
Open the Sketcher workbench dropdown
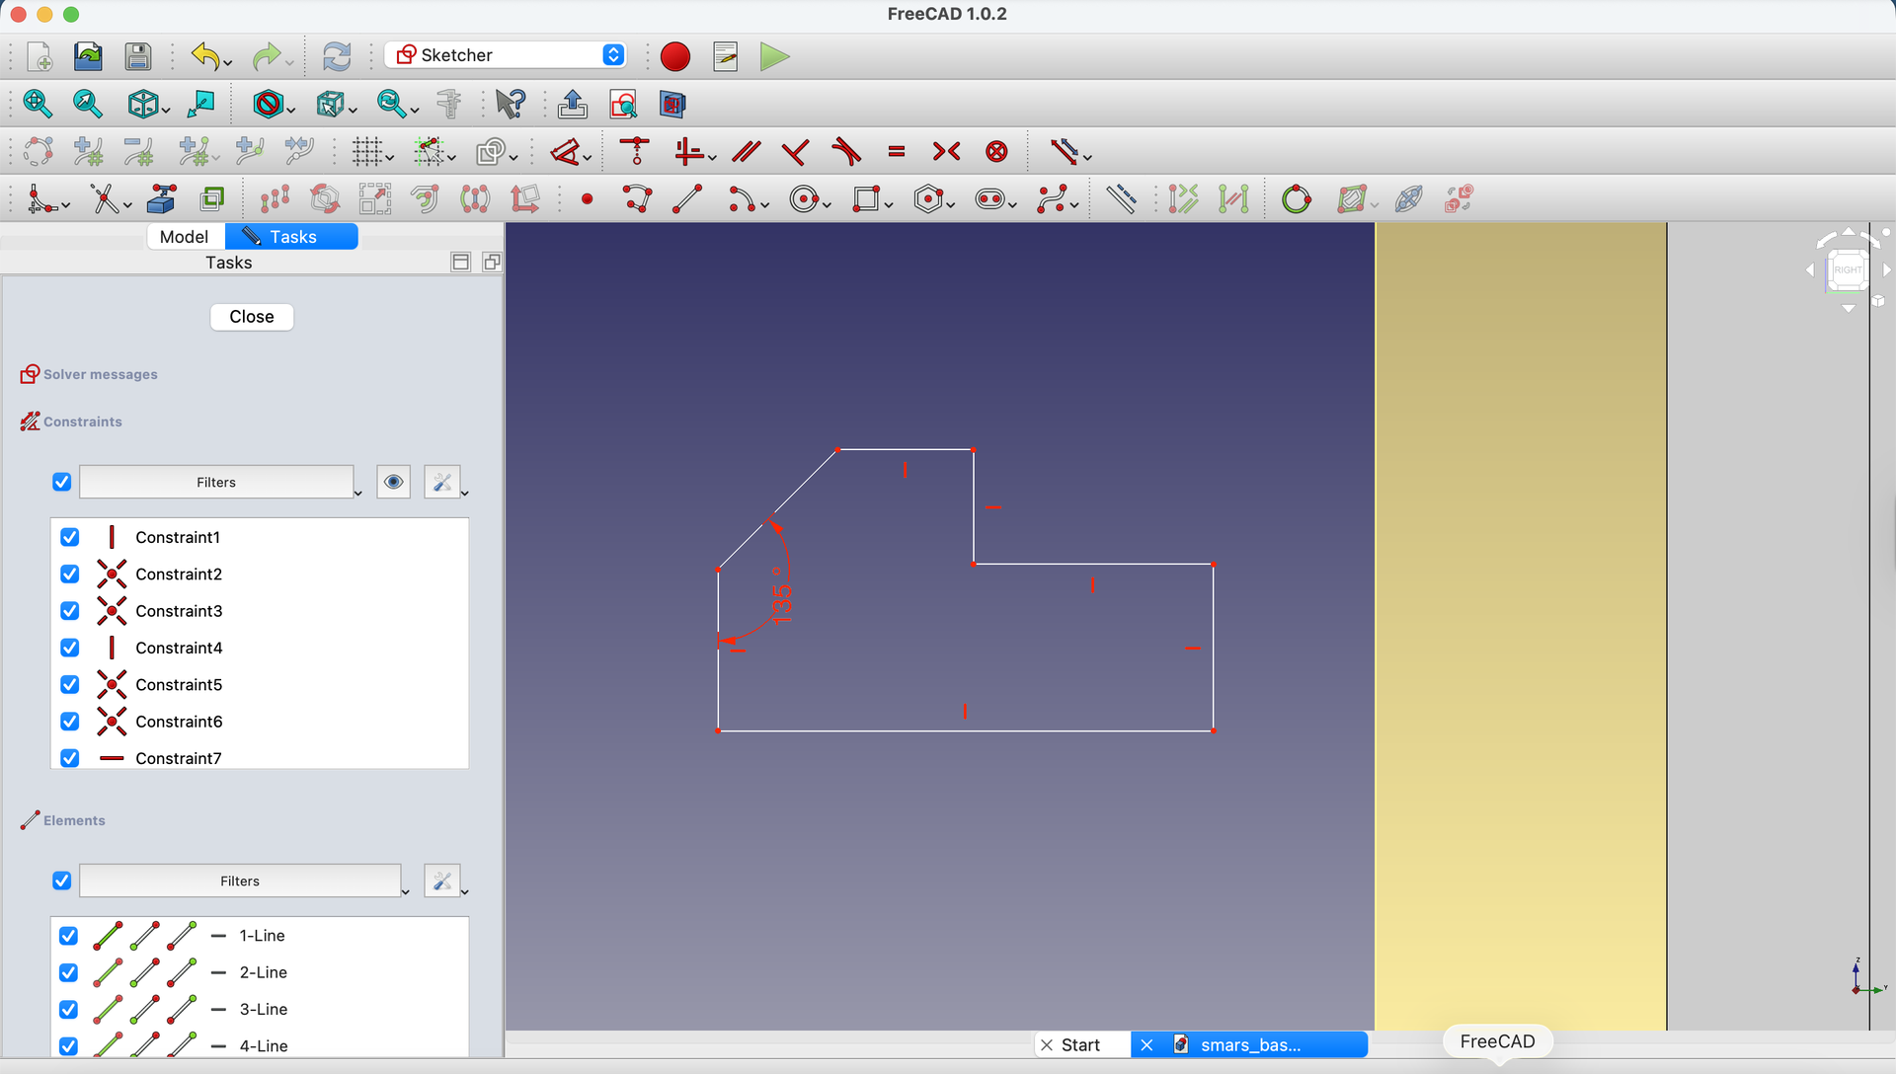pyautogui.click(x=505, y=55)
